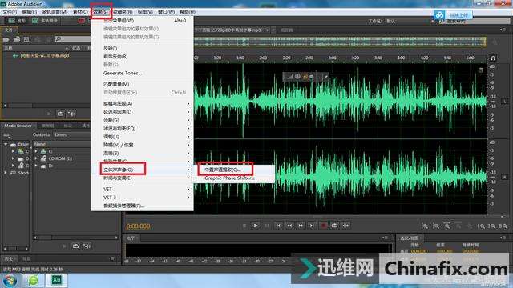Open the Window (窗口) menu
513x288 pixels.
click(166, 12)
